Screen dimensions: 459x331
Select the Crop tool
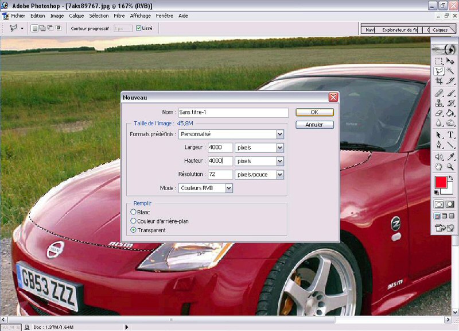[x=438, y=81]
